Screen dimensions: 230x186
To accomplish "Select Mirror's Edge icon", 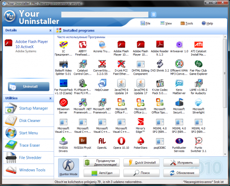I will 141,121.
